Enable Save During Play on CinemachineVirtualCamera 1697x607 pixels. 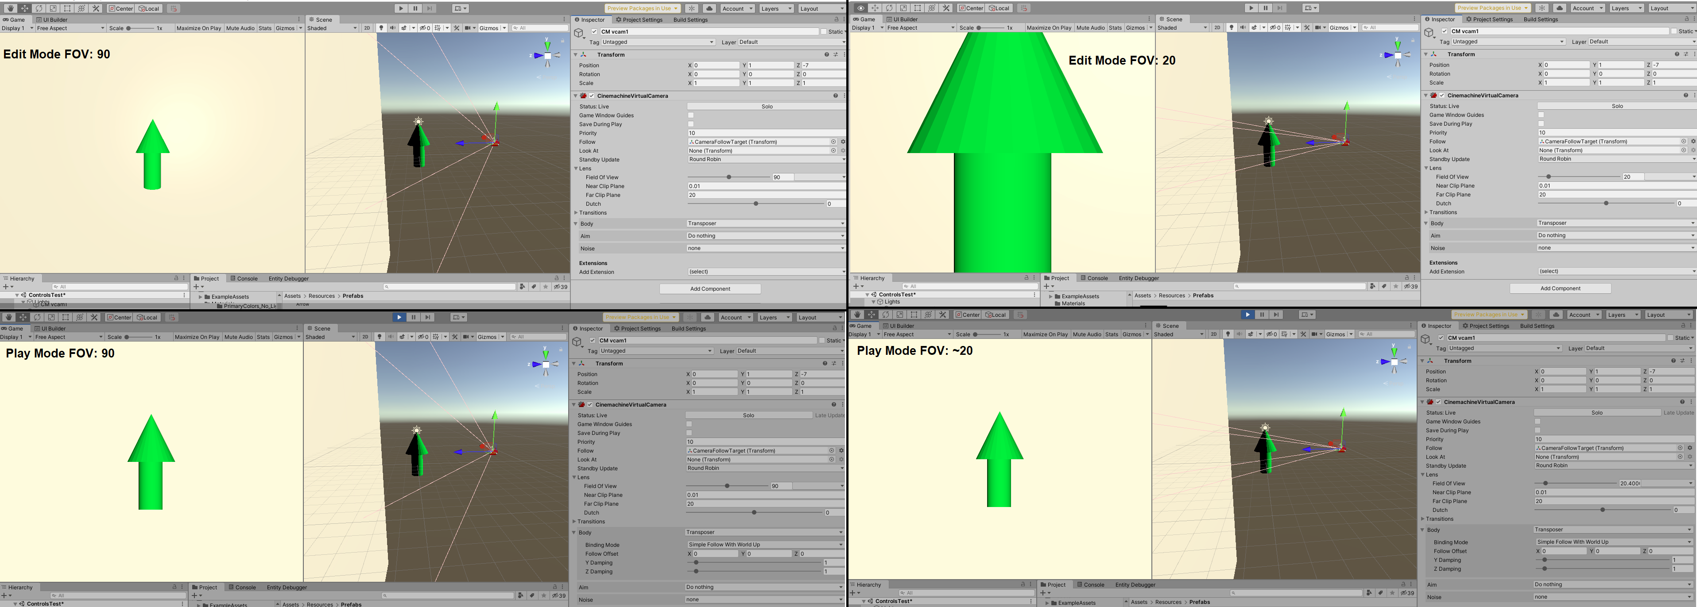[x=690, y=124]
